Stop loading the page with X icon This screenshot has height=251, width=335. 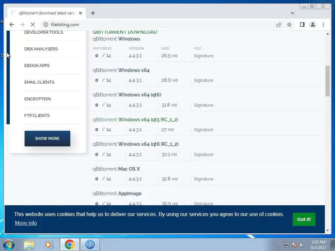33,25
